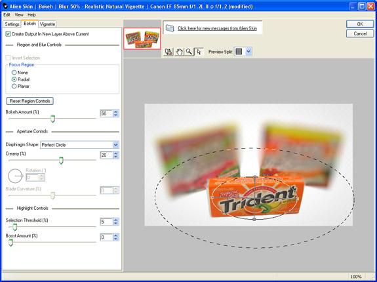Screen dimensions: 377x282
Task: Click the Boost Amount value field
Action: (x=106, y=237)
